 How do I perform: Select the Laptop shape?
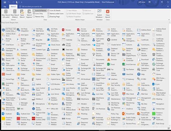[x=36, y=84]
